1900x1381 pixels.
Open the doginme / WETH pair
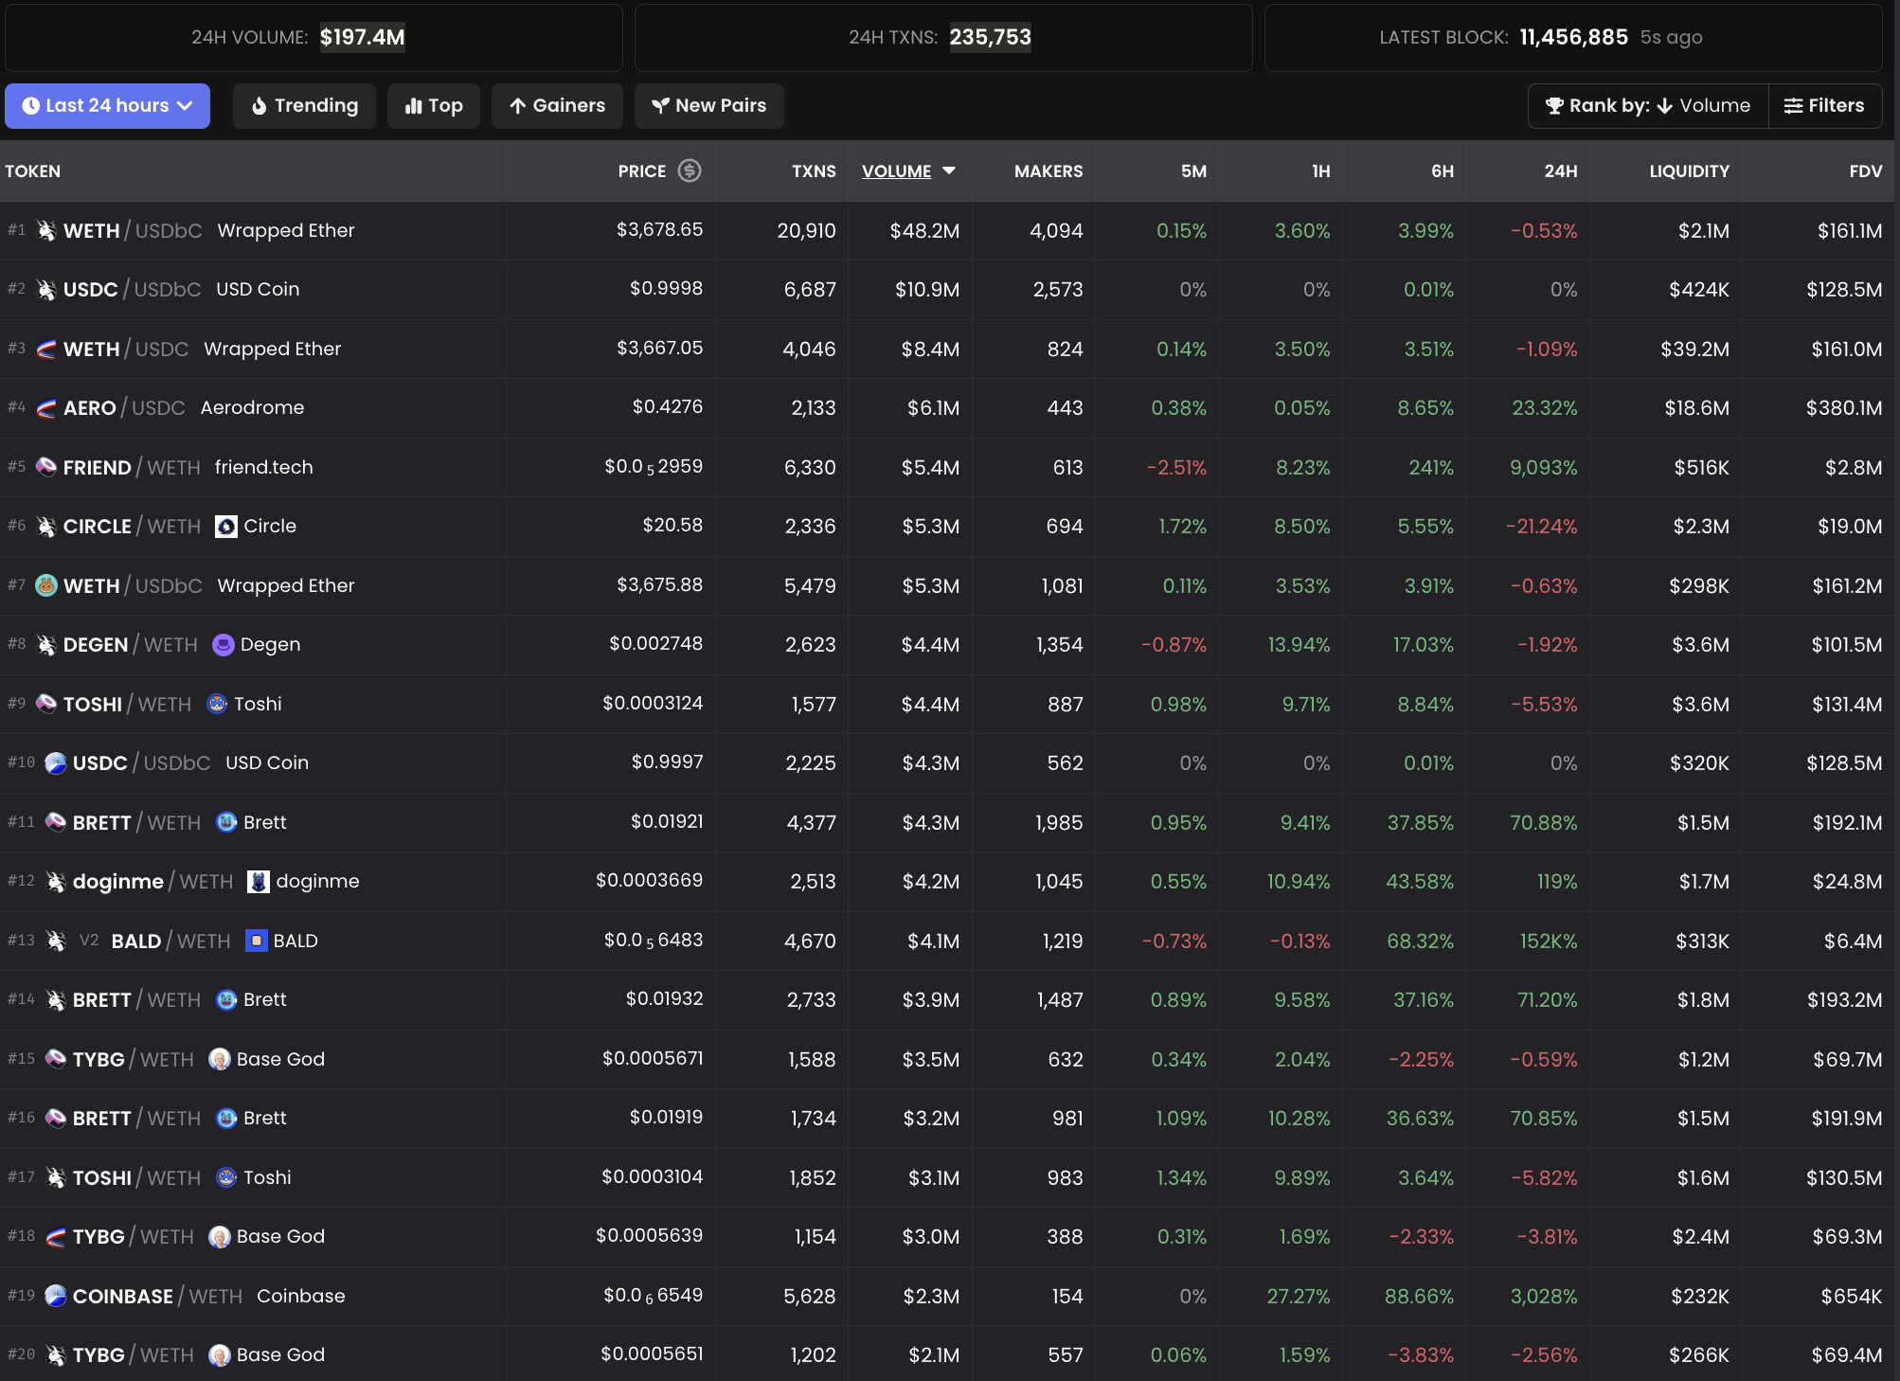947,882
